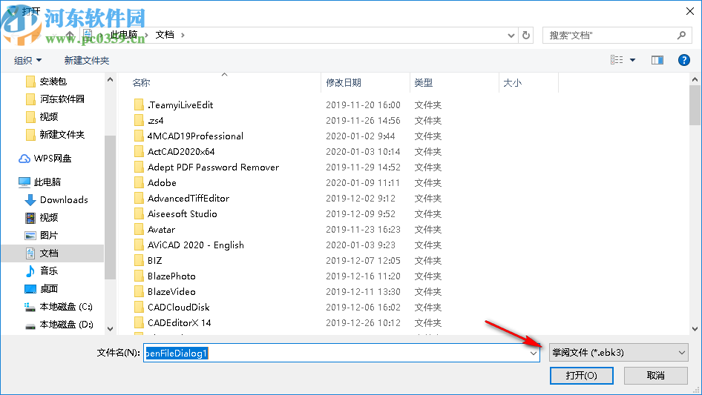Select the BlazeVideo folder
Viewport: 702px width, 395px height.
point(171,292)
